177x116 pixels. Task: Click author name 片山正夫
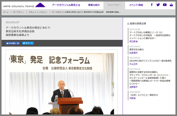pyautogui.click(x=133, y=64)
